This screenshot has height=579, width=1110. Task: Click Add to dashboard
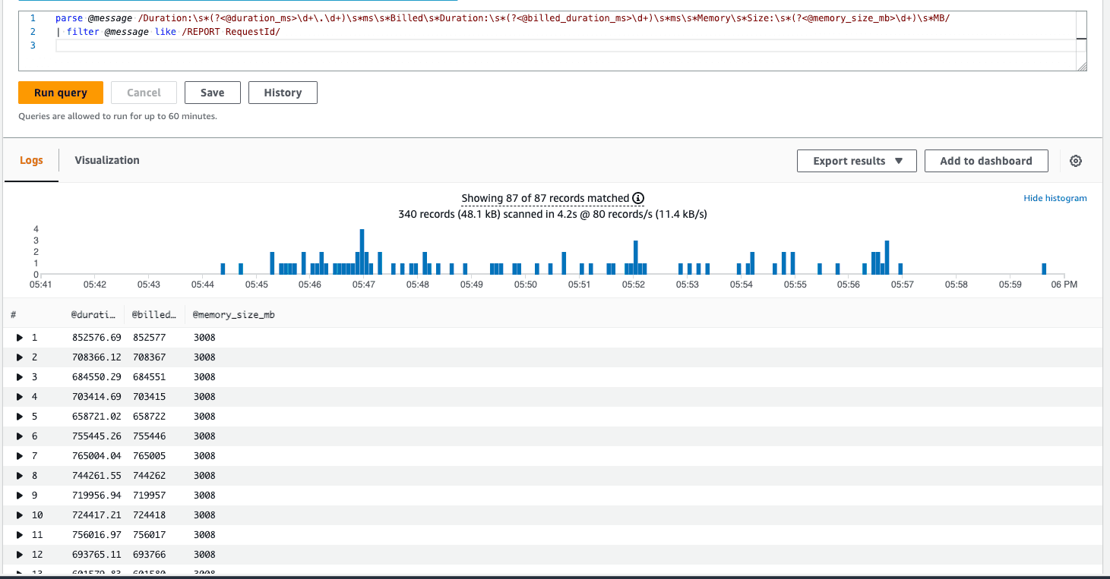pos(985,161)
